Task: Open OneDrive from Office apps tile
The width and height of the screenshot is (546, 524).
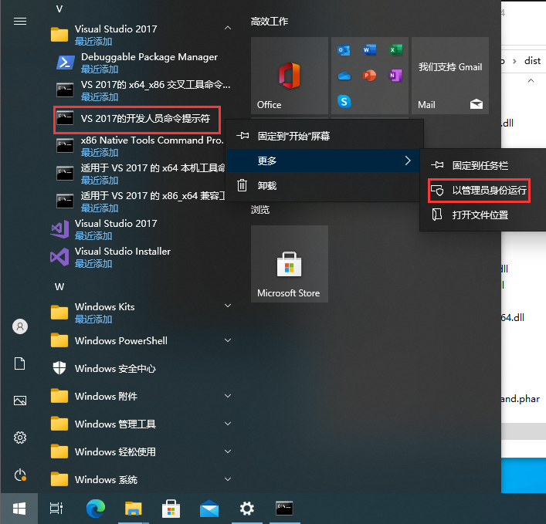Action: 344,76
